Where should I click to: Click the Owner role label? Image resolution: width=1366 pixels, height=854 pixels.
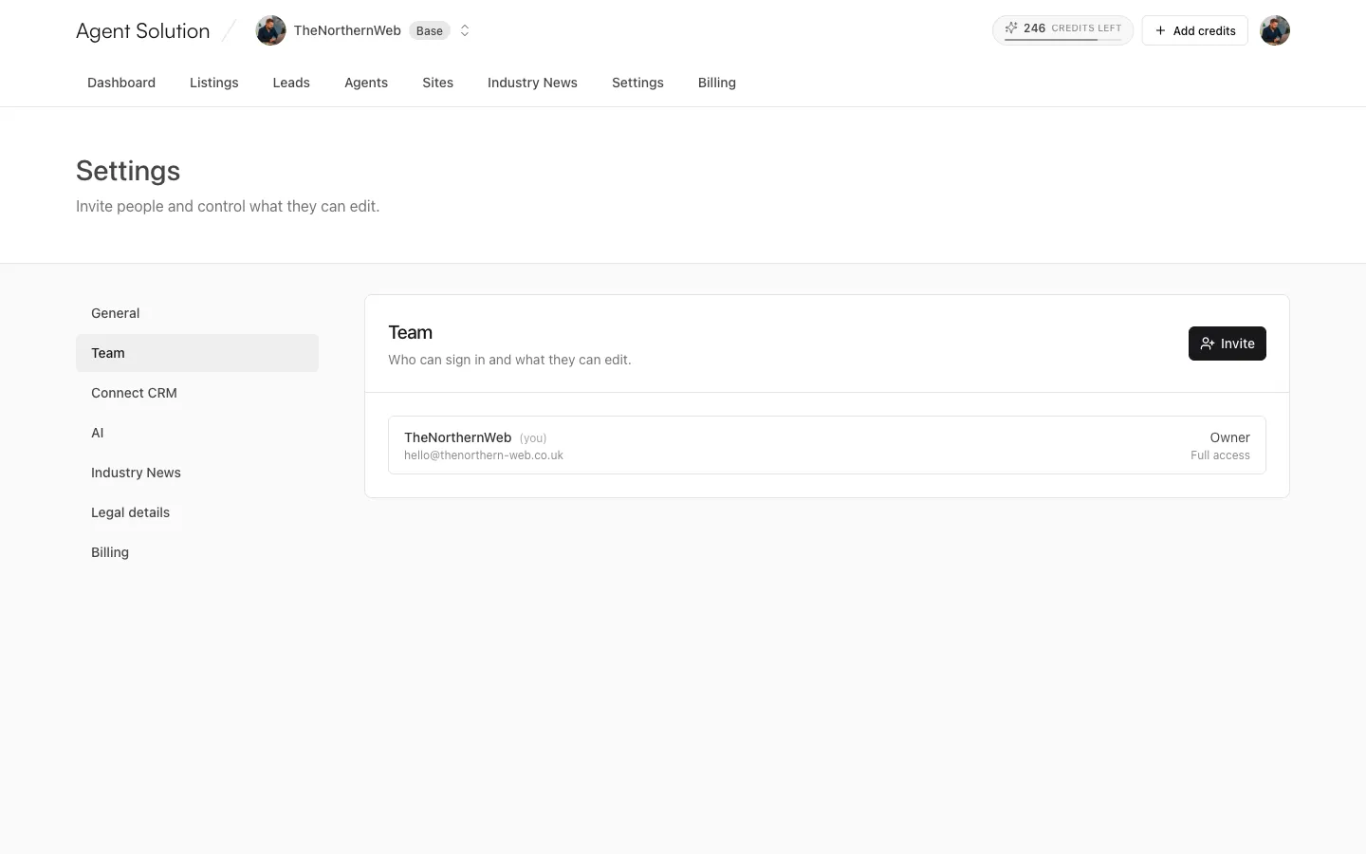coord(1229,437)
